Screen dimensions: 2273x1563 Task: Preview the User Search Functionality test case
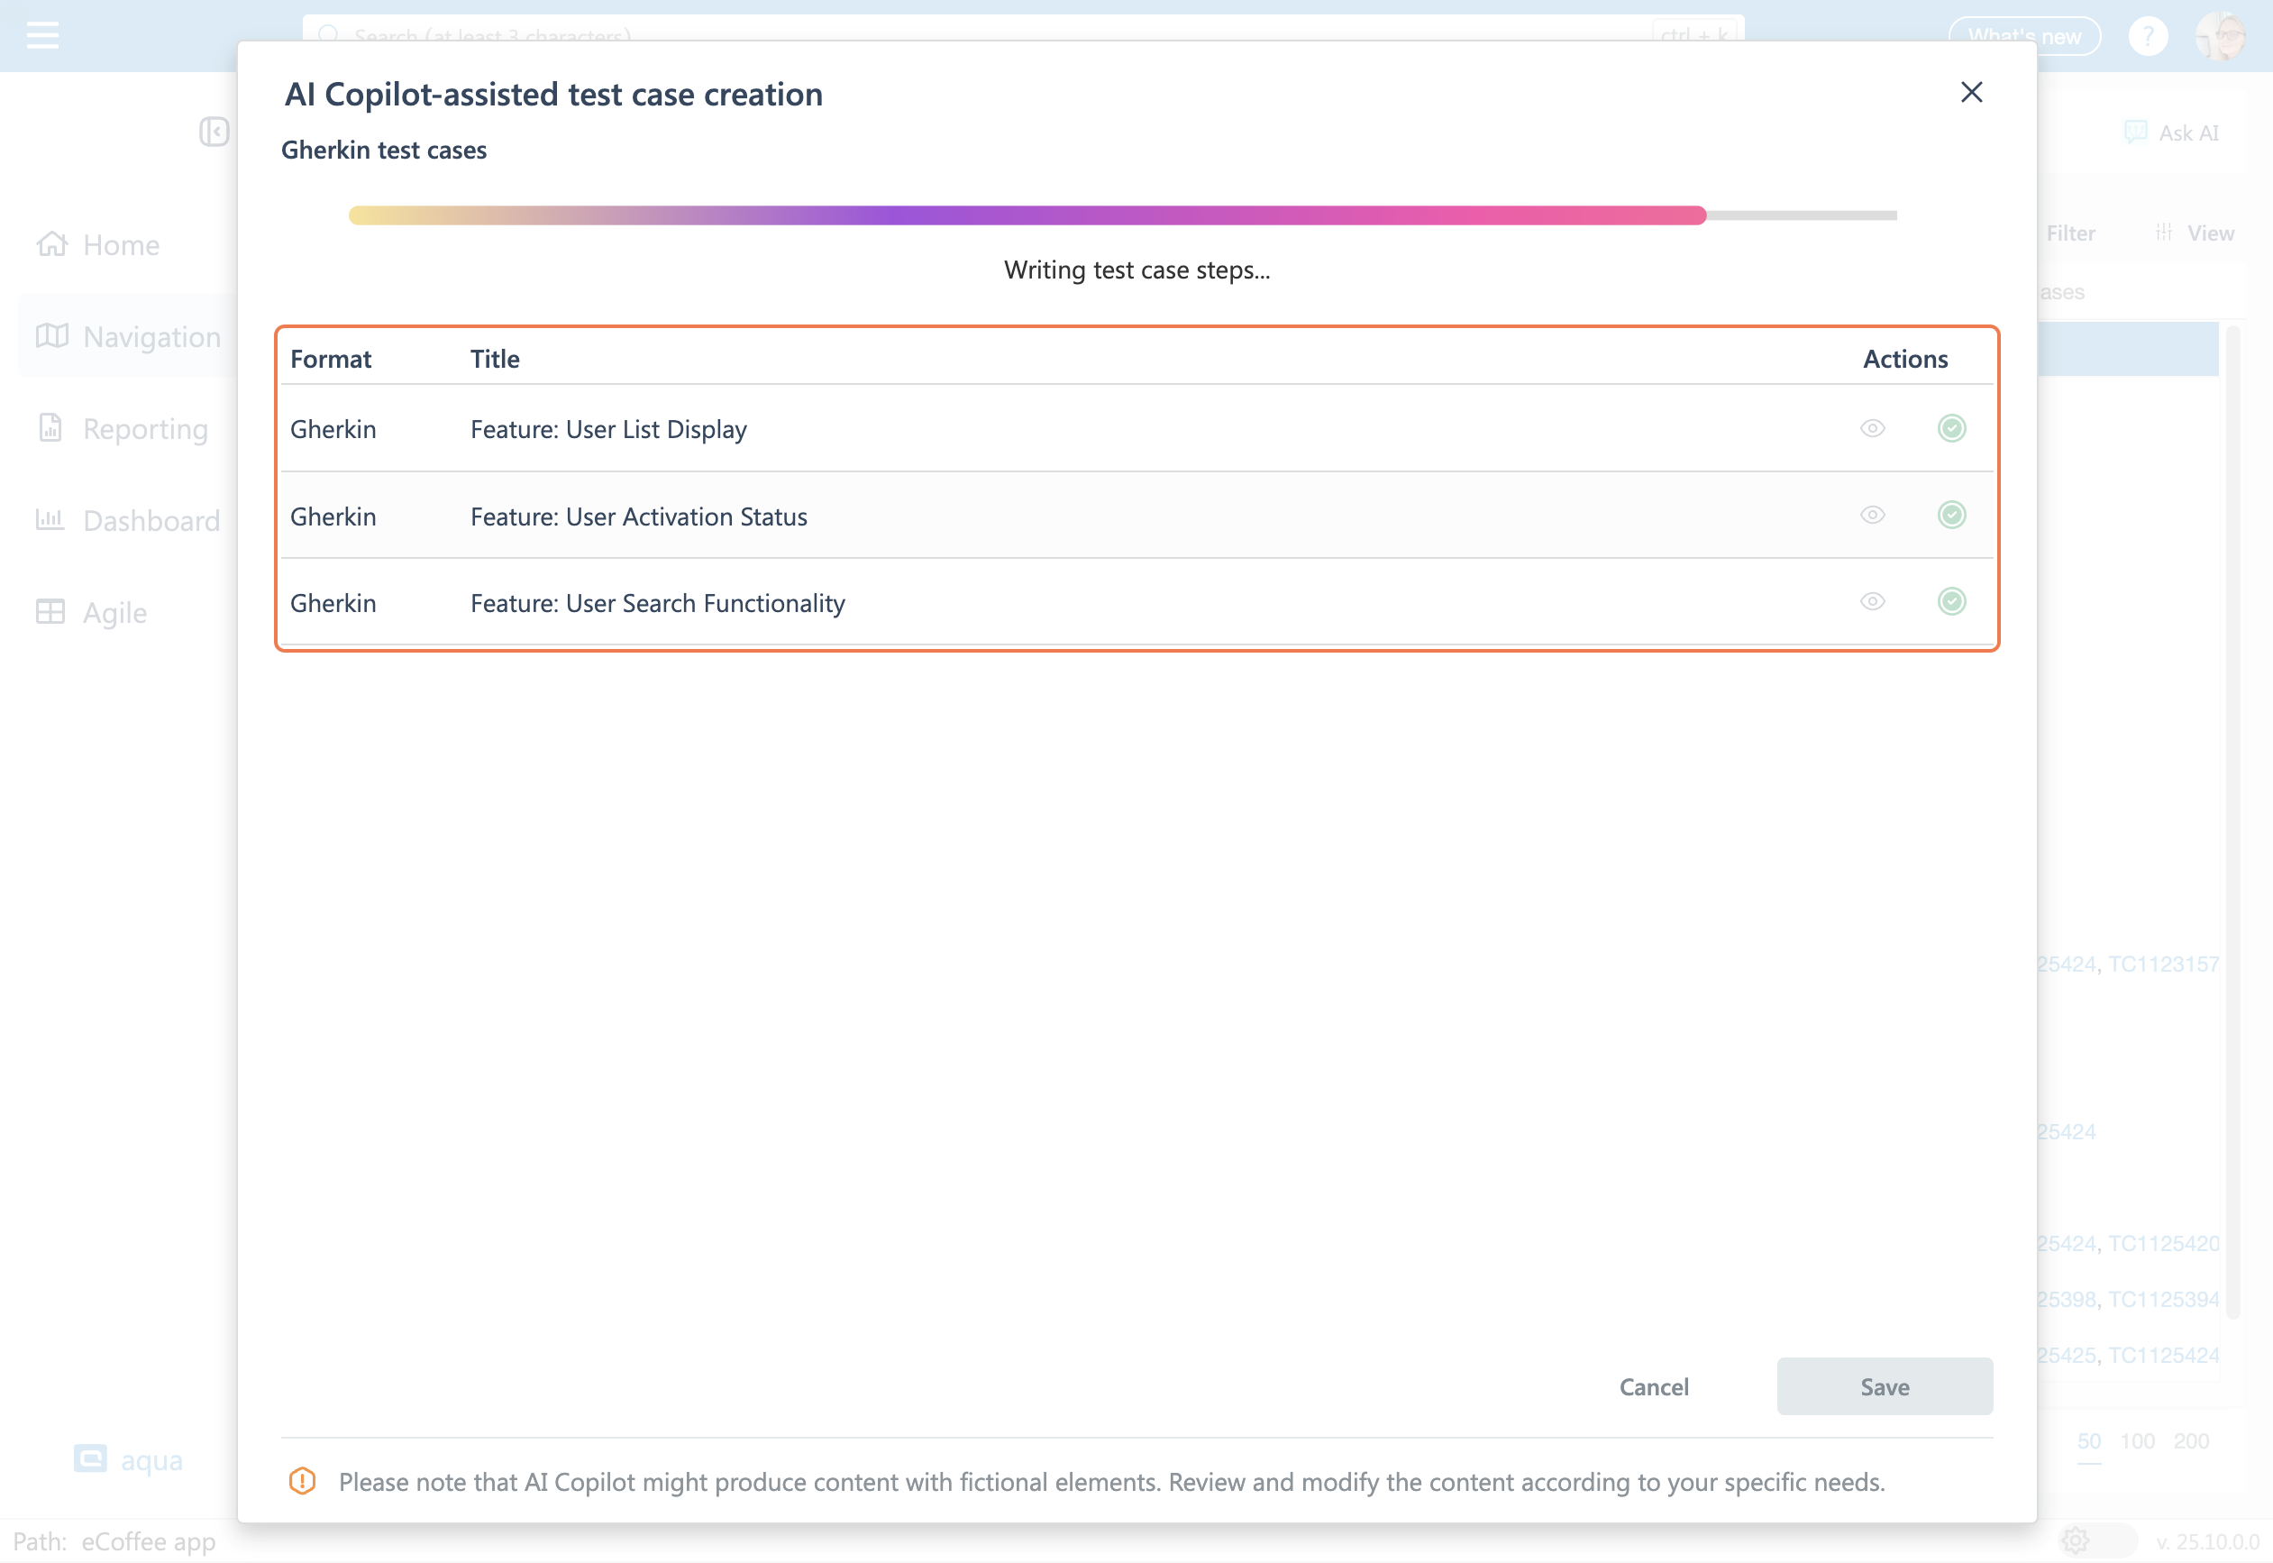1872,601
